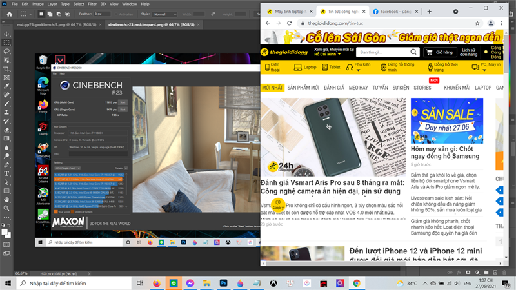Select the Crop tool
The height and width of the screenshot is (290, 516).
tap(6, 69)
